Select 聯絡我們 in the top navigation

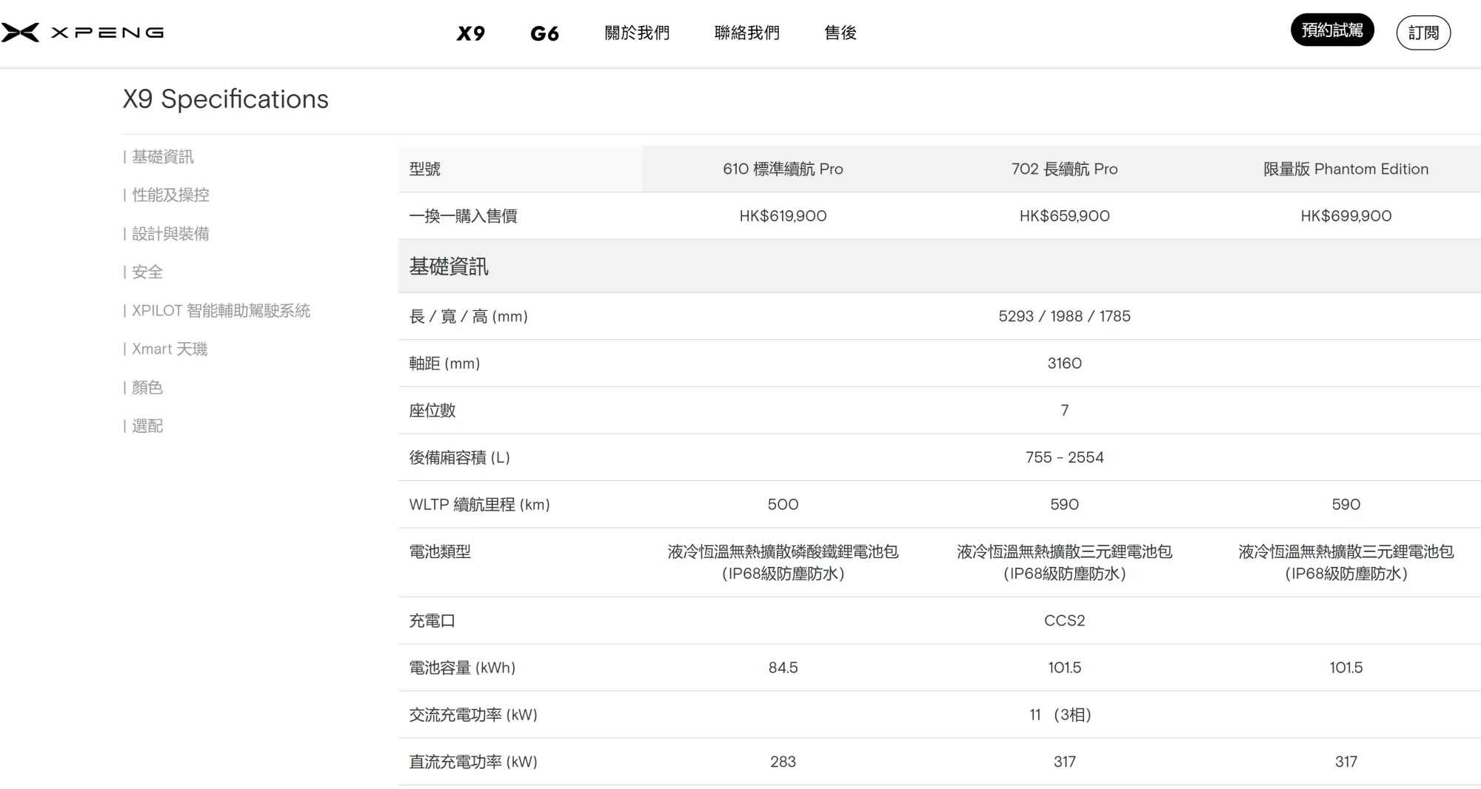point(746,33)
